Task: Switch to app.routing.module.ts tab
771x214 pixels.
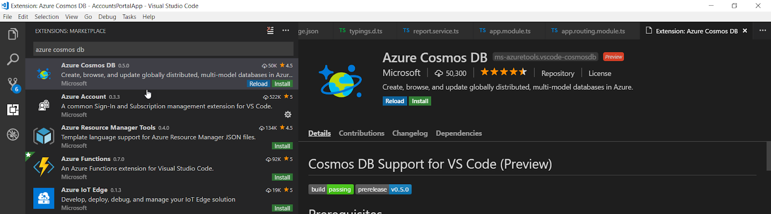Action: (592, 31)
